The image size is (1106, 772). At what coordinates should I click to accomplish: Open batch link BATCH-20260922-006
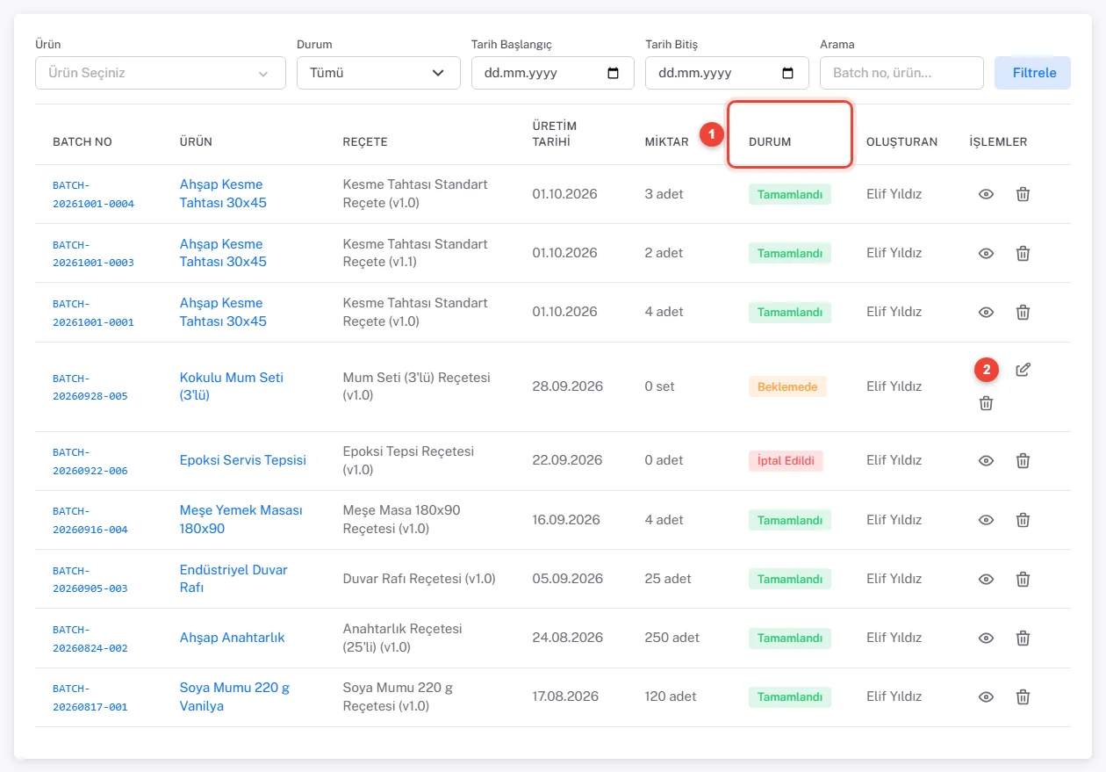90,461
